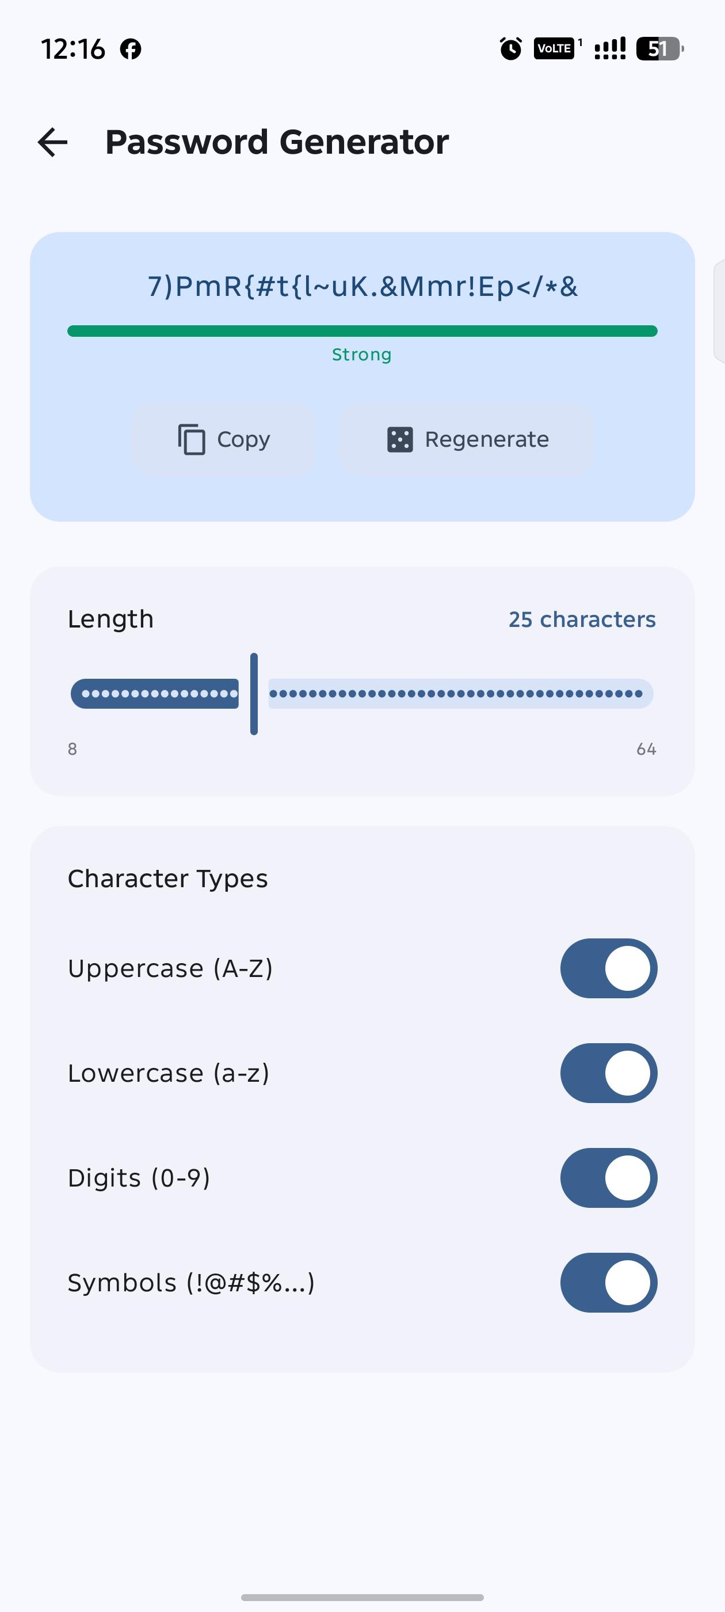
Task: Tap the home gesture bar
Action: coord(362,1598)
